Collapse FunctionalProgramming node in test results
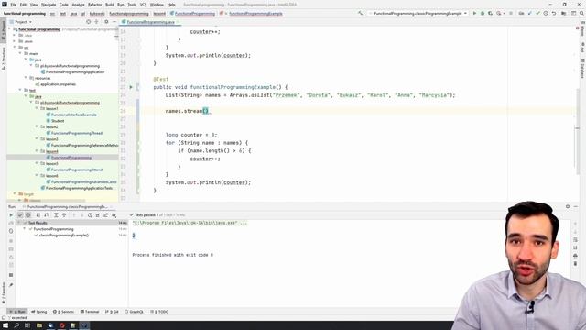 (x=25, y=229)
